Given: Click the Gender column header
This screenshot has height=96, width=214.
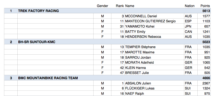Looking at the screenshot, I should 103,6.
